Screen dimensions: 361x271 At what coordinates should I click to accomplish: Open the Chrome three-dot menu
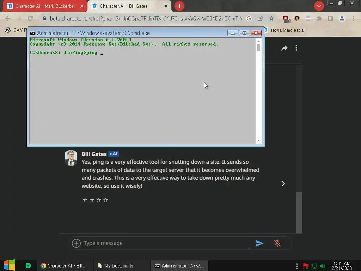(353, 18)
